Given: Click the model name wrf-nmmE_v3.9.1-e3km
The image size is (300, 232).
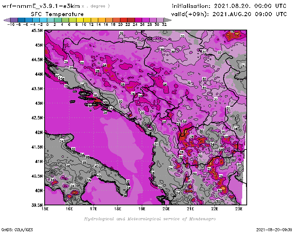Looking at the screenshot, I should [x=41, y=6].
